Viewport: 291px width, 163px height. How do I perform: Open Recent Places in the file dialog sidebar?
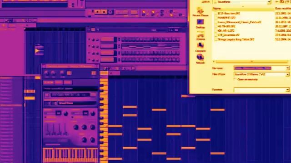point(200,12)
